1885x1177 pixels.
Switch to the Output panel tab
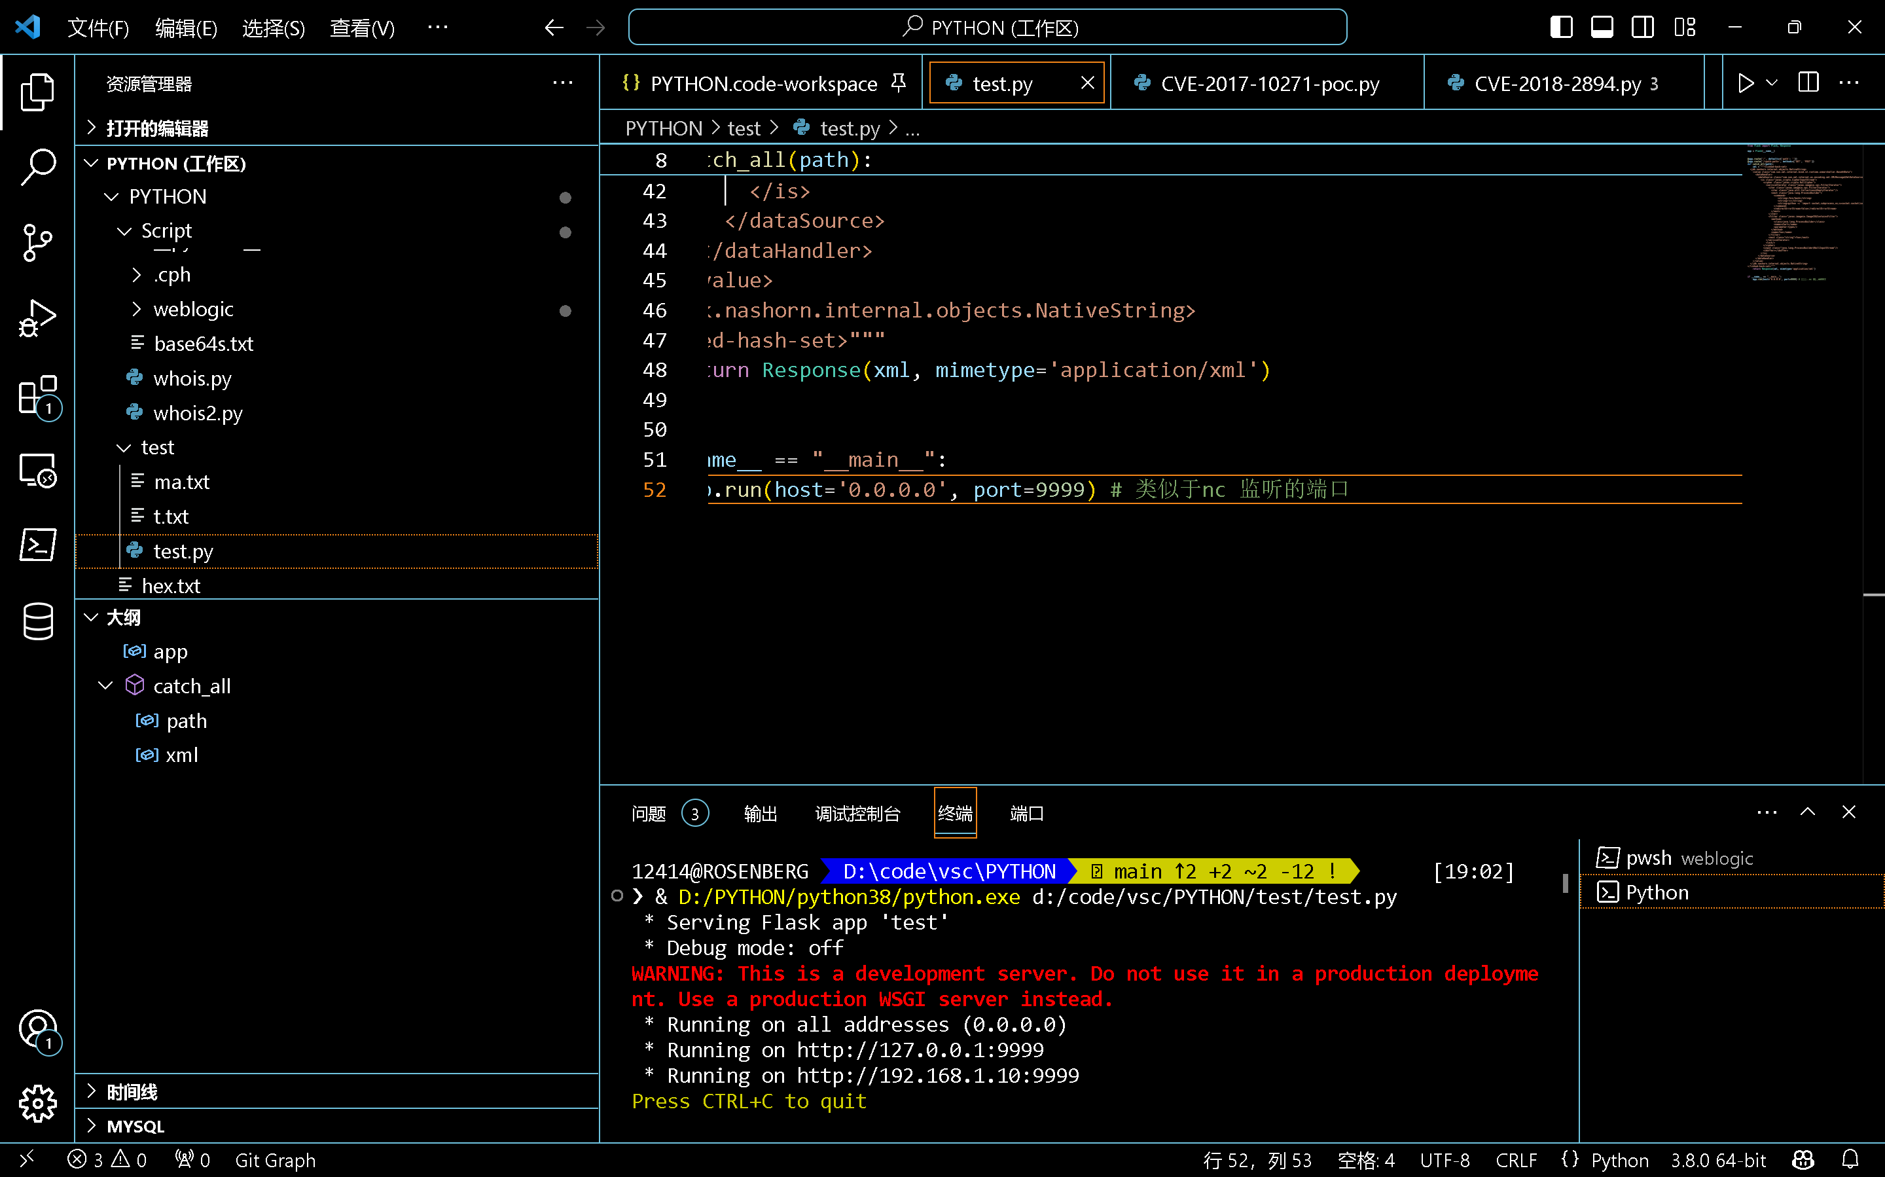[x=761, y=812]
